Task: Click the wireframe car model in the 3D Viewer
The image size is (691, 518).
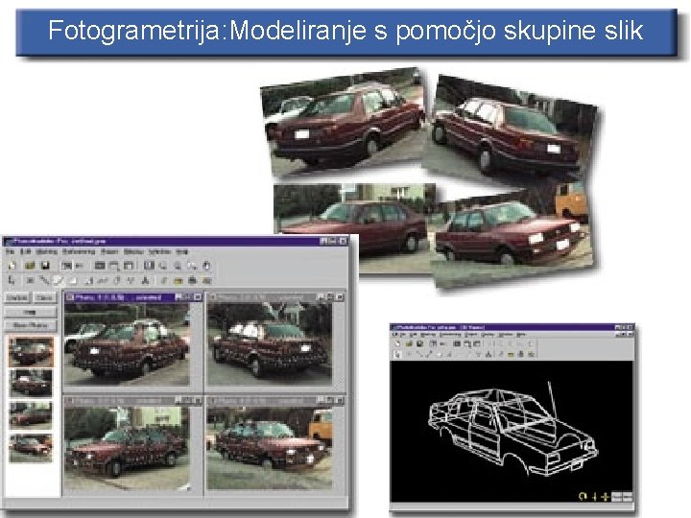Action: 512,430
